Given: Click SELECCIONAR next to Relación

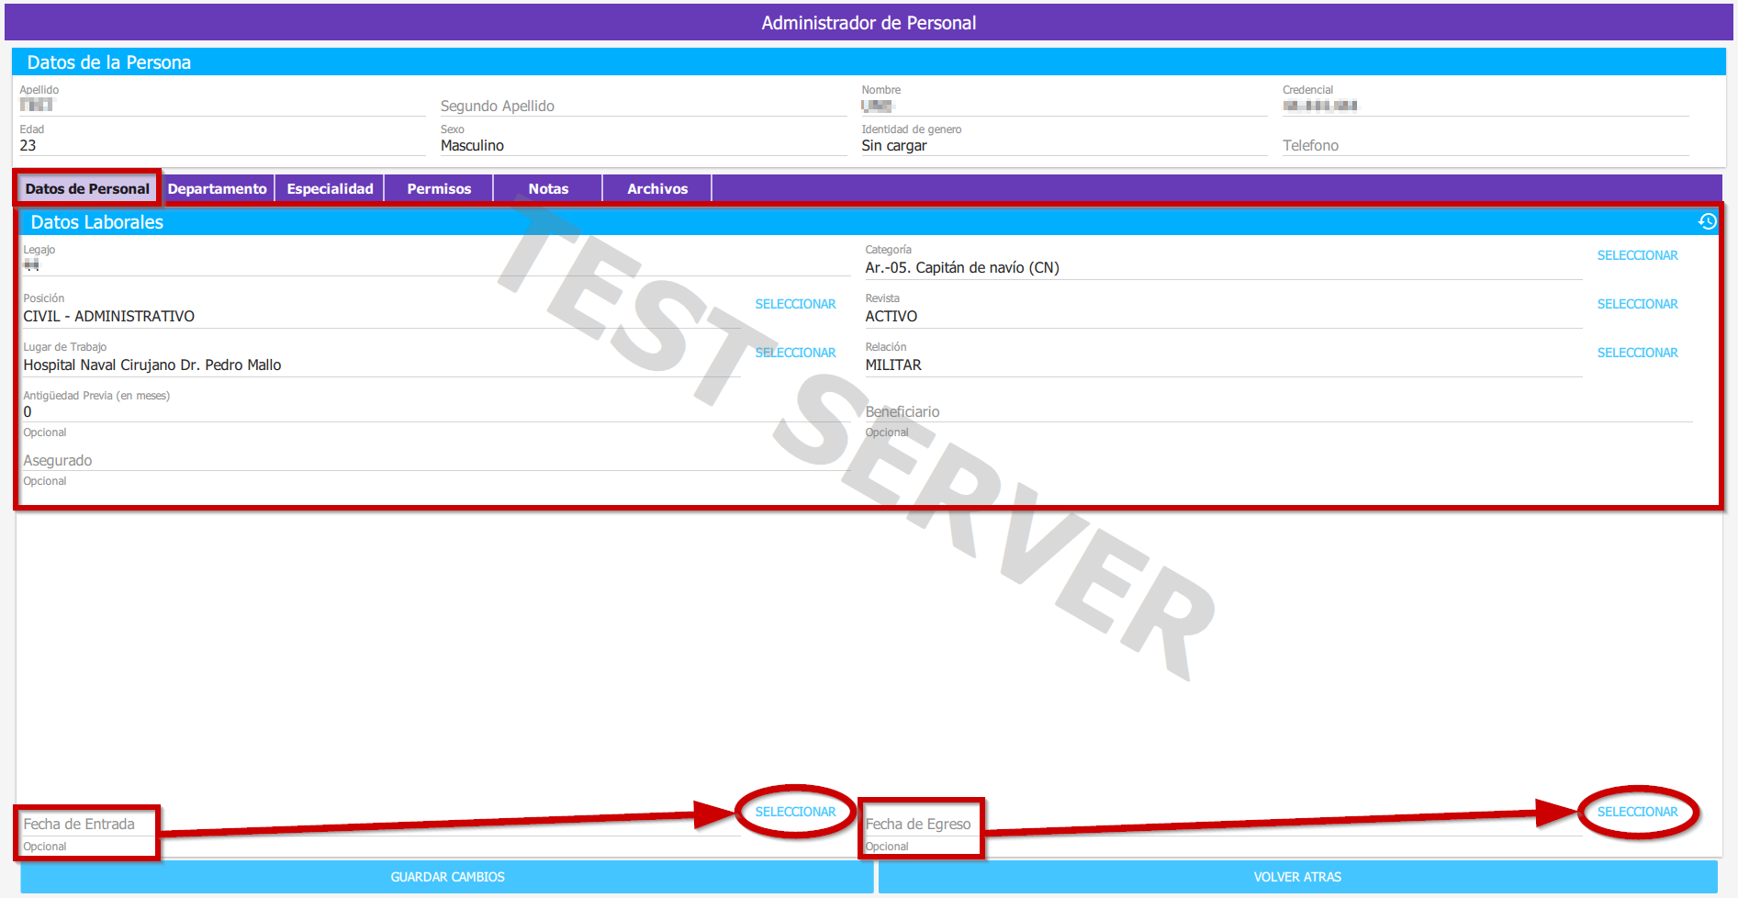Looking at the screenshot, I should pos(1637,353).
